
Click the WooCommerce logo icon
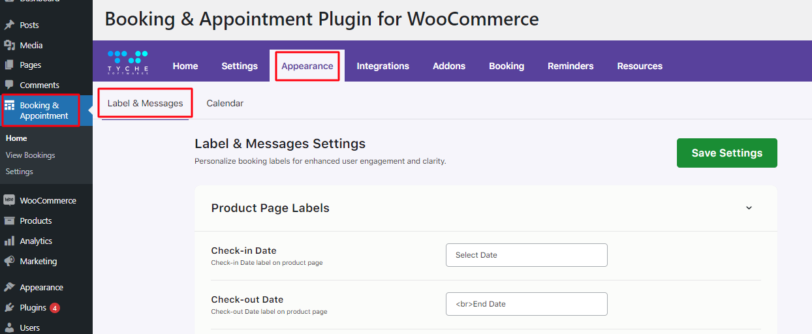(x=9, y=200)
